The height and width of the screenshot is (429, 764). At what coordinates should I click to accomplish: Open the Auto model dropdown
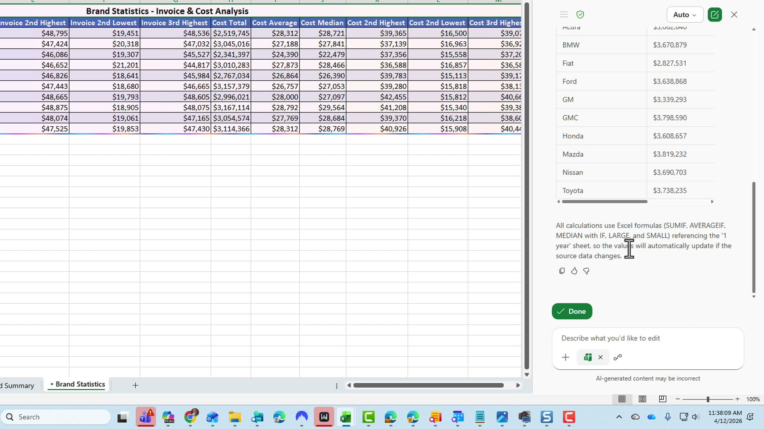(x=684, y=14)
